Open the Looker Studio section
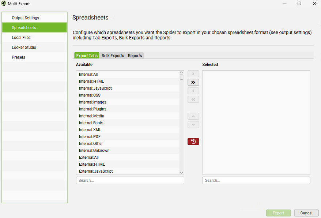 24,48
